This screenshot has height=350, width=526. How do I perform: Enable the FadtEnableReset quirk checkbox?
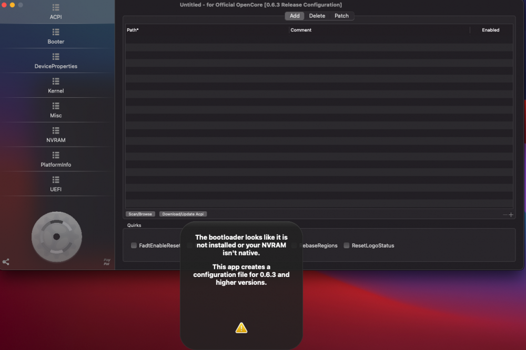tap(134, 245)
